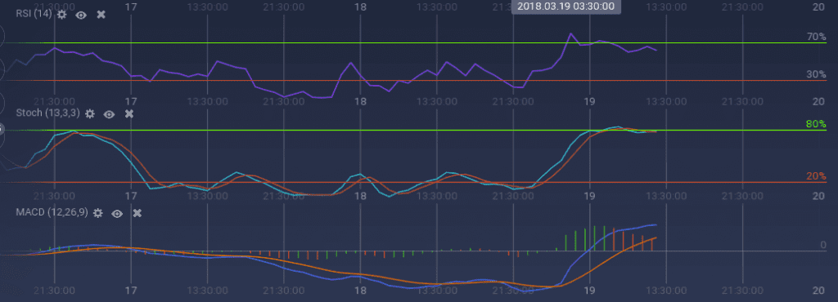Click the Stoch (13,3,3) label
The width and height of the screenshot is (838, 302).
[x=48, y=113]
